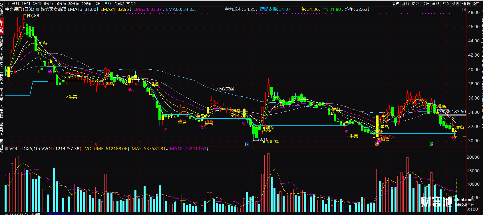The width and height of the screenshot is (483, 215).
Task: Open the 多周期 multi-period view
Action: tap(119, 4)
